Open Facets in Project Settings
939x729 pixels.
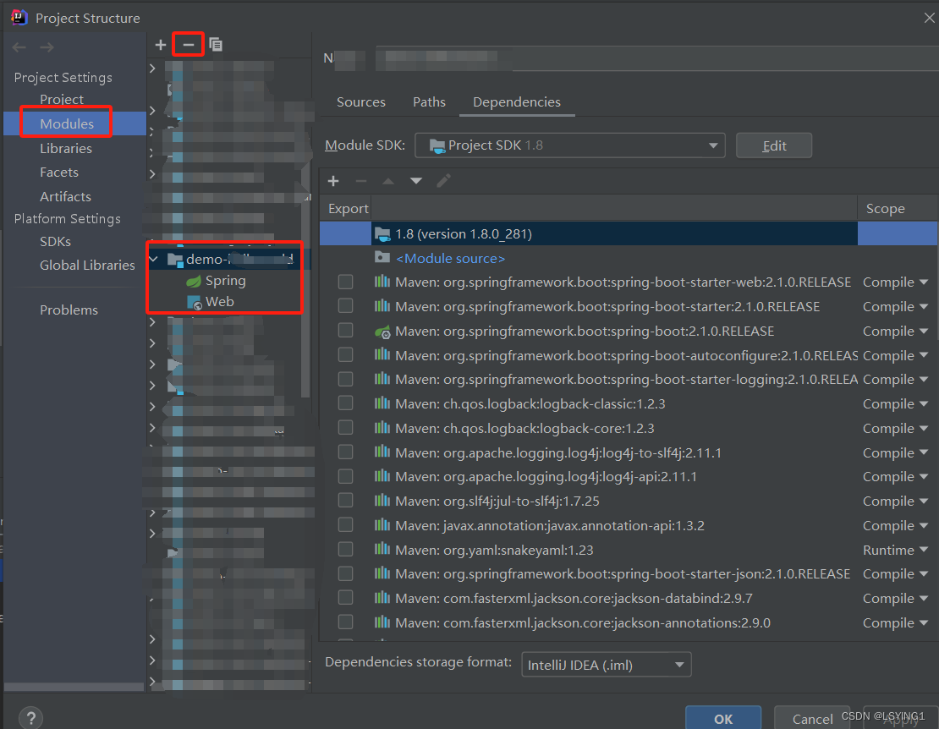[58, 173]
